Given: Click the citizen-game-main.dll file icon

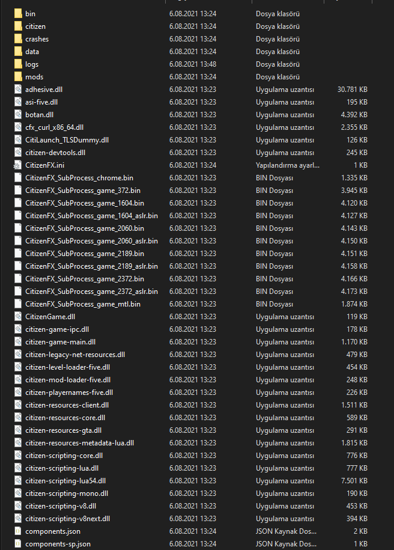Looking at the screenshot, I should (x=18, y=342).
